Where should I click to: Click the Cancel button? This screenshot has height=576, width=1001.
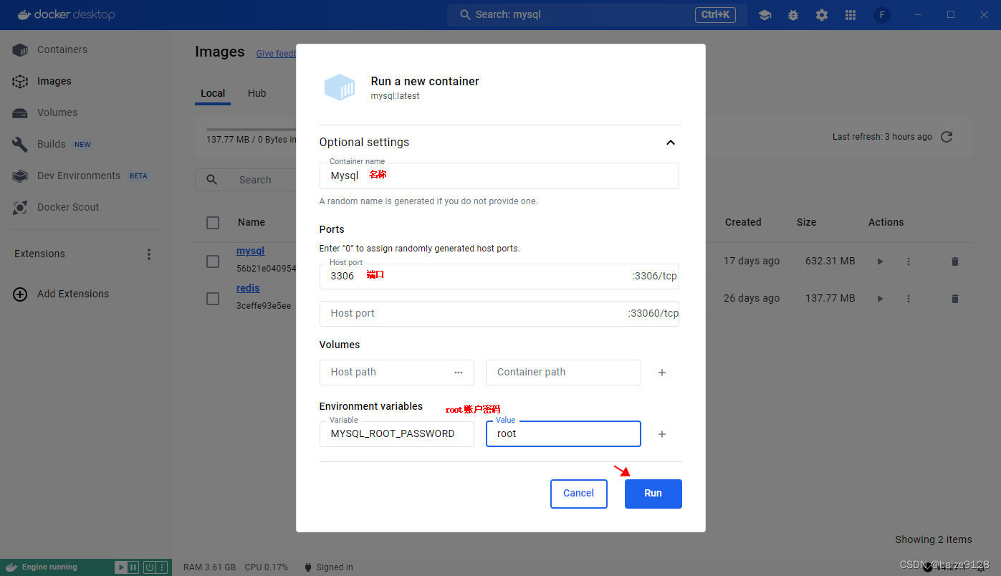pos(579,494)
